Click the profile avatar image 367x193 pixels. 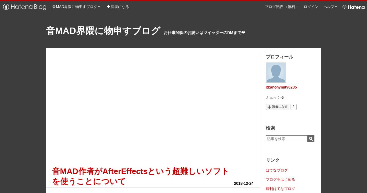276,73
